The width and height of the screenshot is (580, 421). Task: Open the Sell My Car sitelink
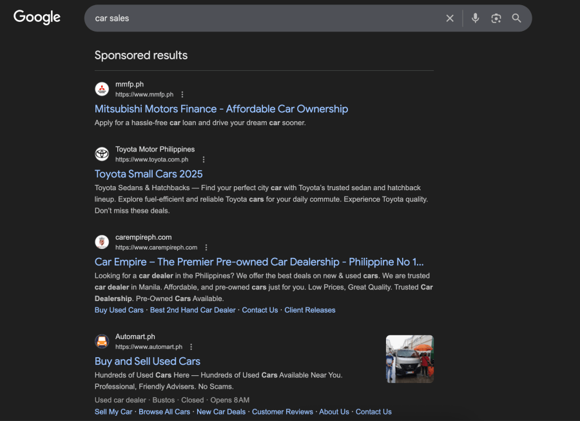113,412
